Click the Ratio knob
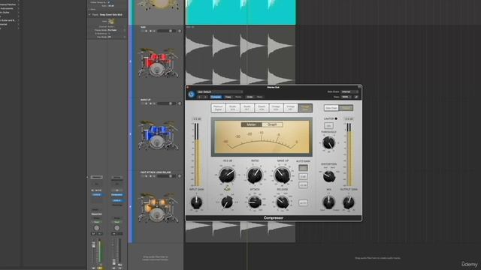This screenshot has width=481, height=270. (255, 175)
